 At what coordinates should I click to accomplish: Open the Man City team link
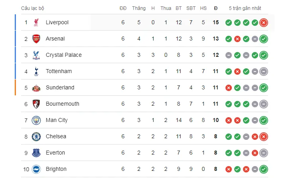pyautogui.click(x=57, y=120)
